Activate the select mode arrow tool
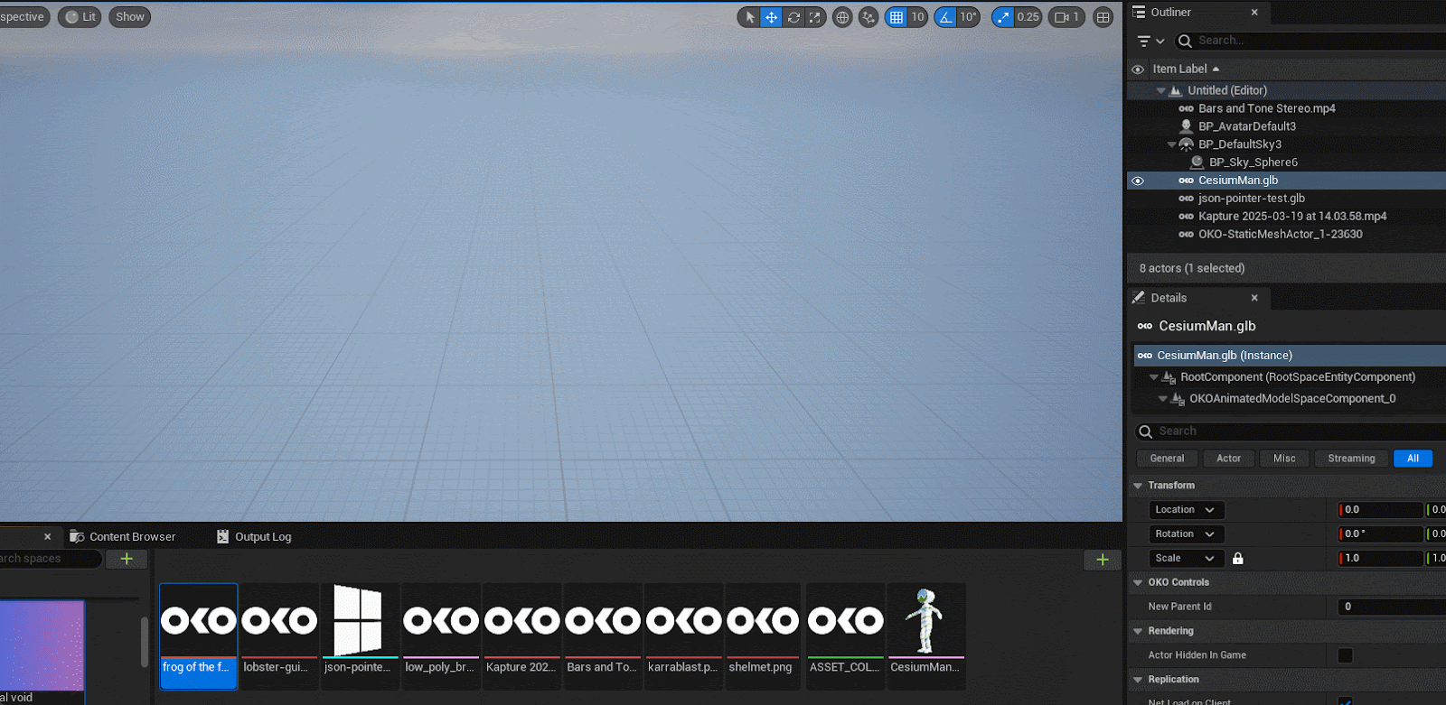 749,17
